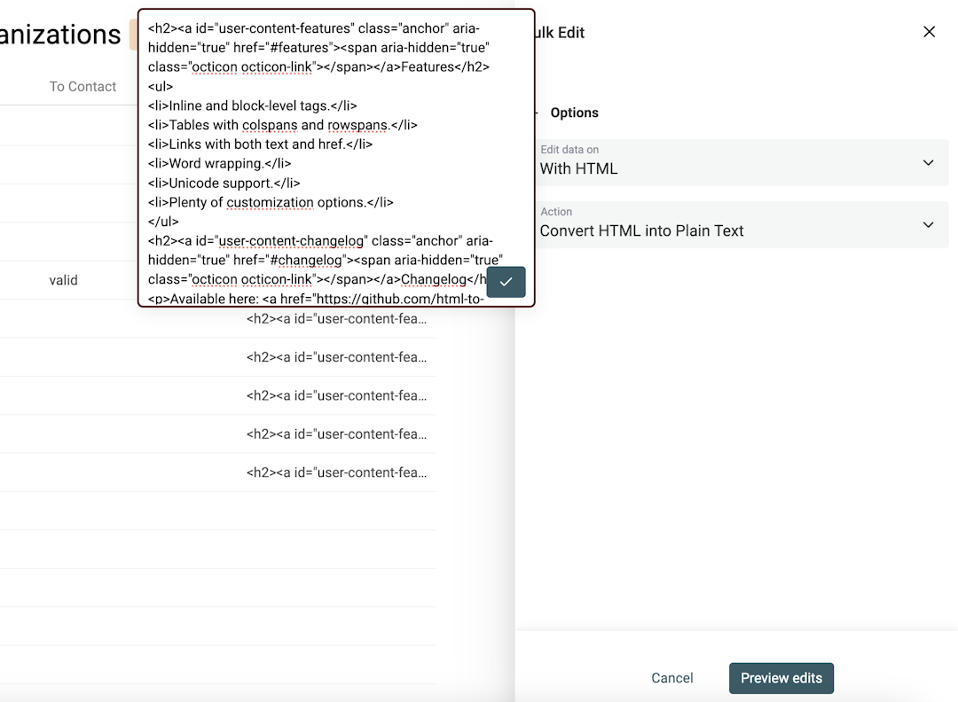Viewport: 958px width, 702px height.
Task: Click the Organizations page title
Action: [59, 34]
